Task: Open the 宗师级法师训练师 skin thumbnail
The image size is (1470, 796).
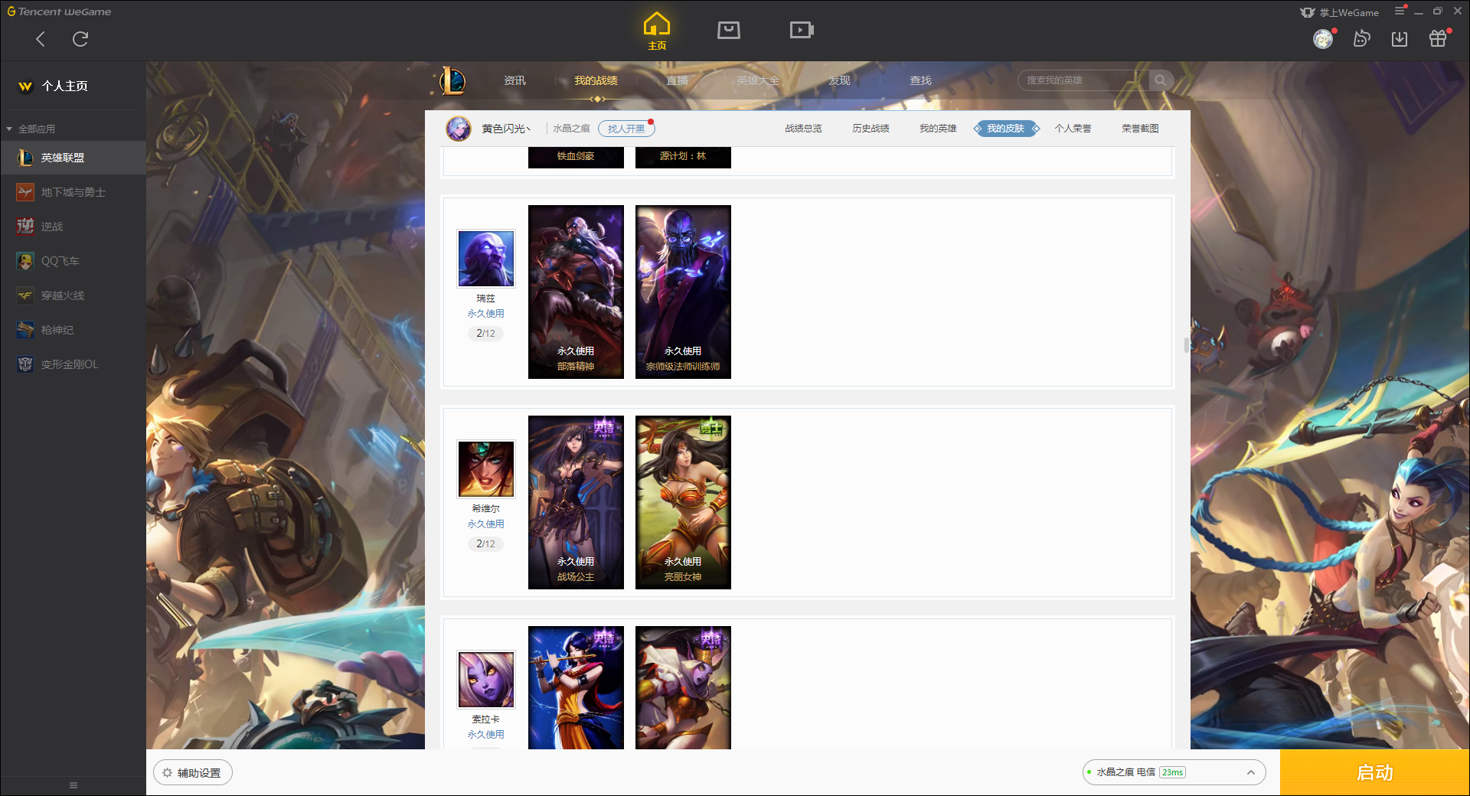Action: (x=683, y=292)
